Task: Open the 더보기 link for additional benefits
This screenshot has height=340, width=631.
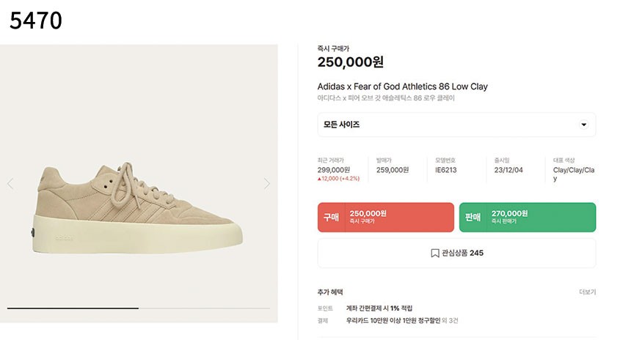Action: pos(587,292)
